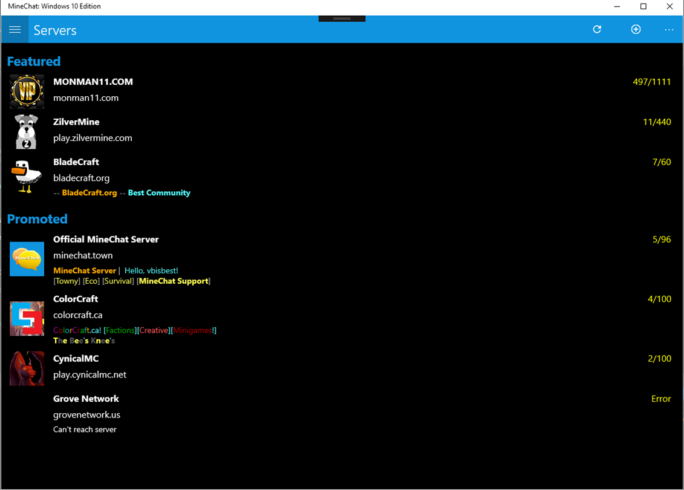Screen dimensions: 684x490
Task: Click the "Best Community" MOTD text
Action: pyautogui.click(x=159, y=193)
